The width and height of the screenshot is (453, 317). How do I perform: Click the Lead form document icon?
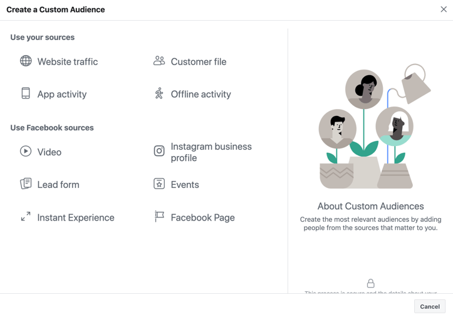pyautogui.click(x=26, y=184)
